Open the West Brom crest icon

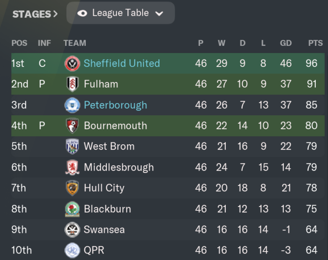pos(72,147)
